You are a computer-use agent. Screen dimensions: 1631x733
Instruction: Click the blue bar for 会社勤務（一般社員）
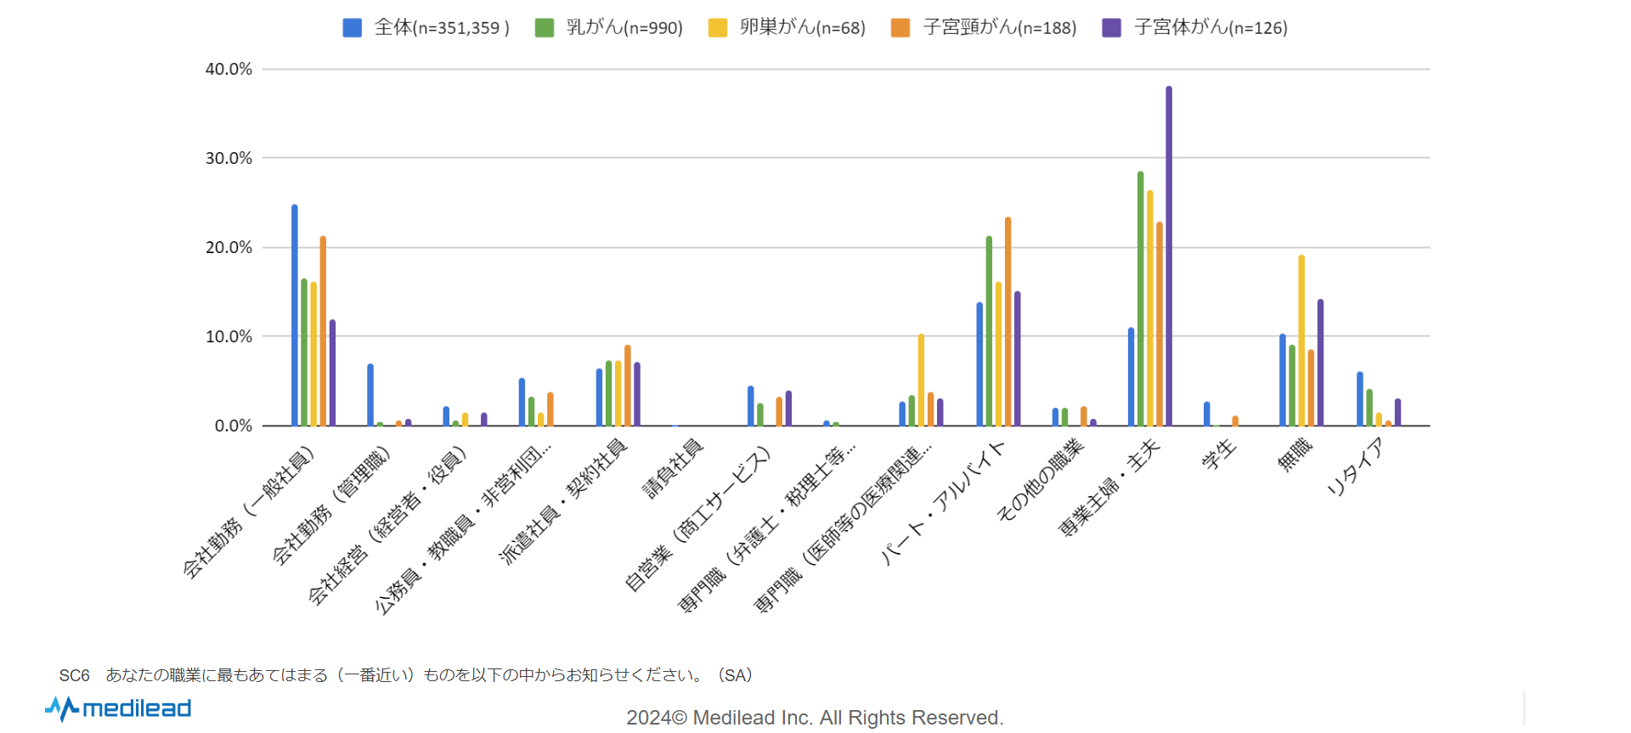[295, 314]
